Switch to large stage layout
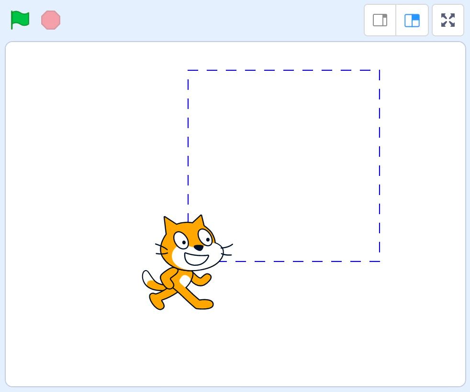Screen dimensions: 470x392 [x=412, y=20]
